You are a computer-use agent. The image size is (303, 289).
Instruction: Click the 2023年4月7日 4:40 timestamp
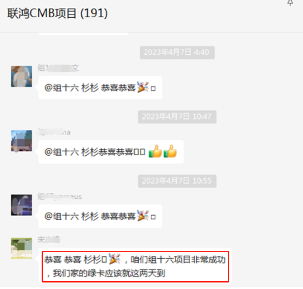coord(177,53)
